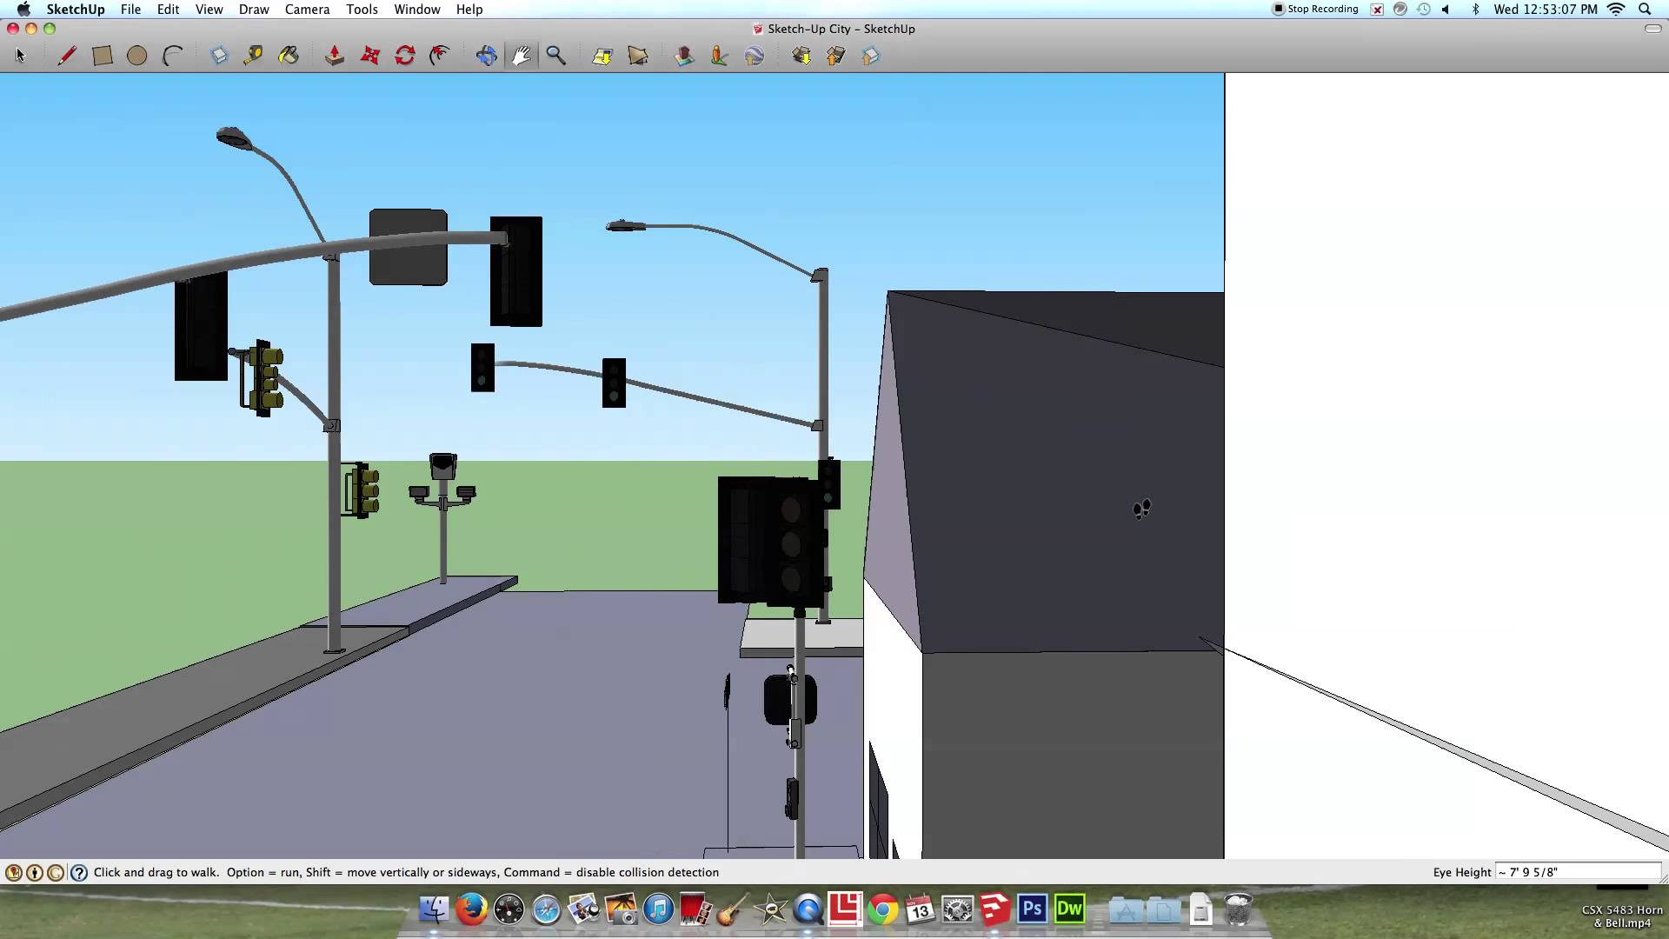Select the Rotate tool
This screenshot has height=939, width=1669.
click(406, 55)
